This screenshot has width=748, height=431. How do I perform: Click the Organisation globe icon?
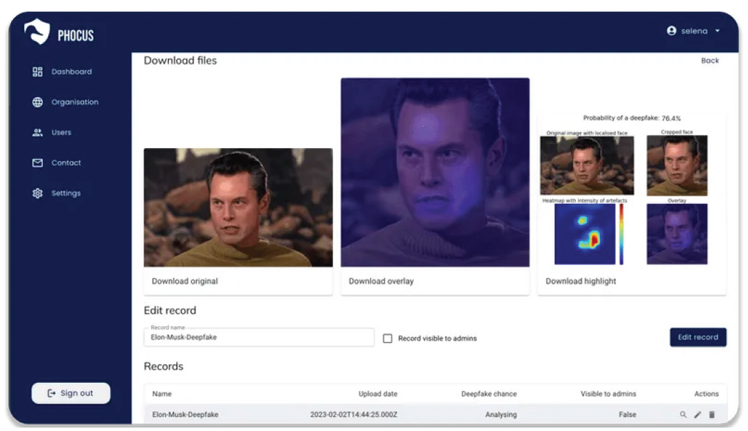coord(37,102)
